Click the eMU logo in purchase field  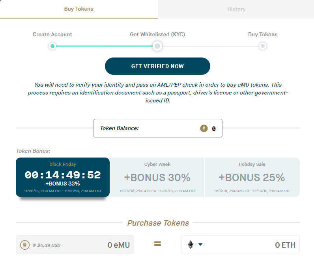[25, 245]
